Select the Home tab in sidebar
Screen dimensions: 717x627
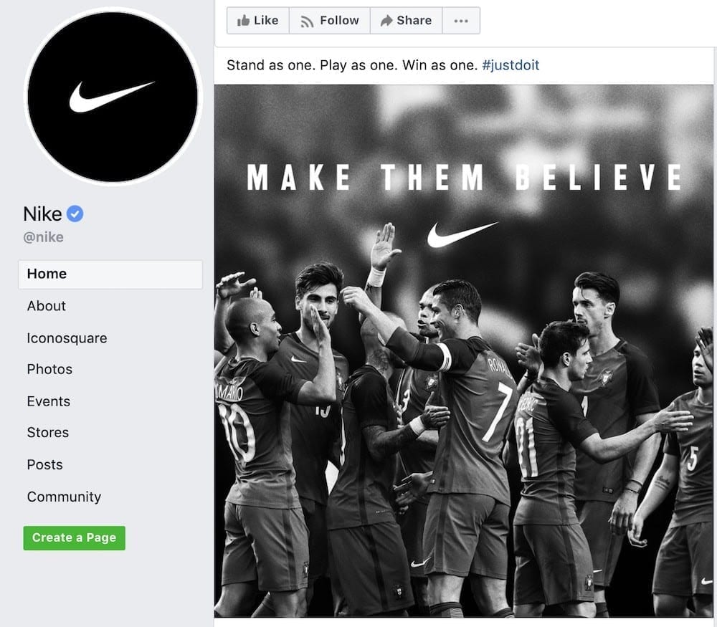tap(47, 274)
